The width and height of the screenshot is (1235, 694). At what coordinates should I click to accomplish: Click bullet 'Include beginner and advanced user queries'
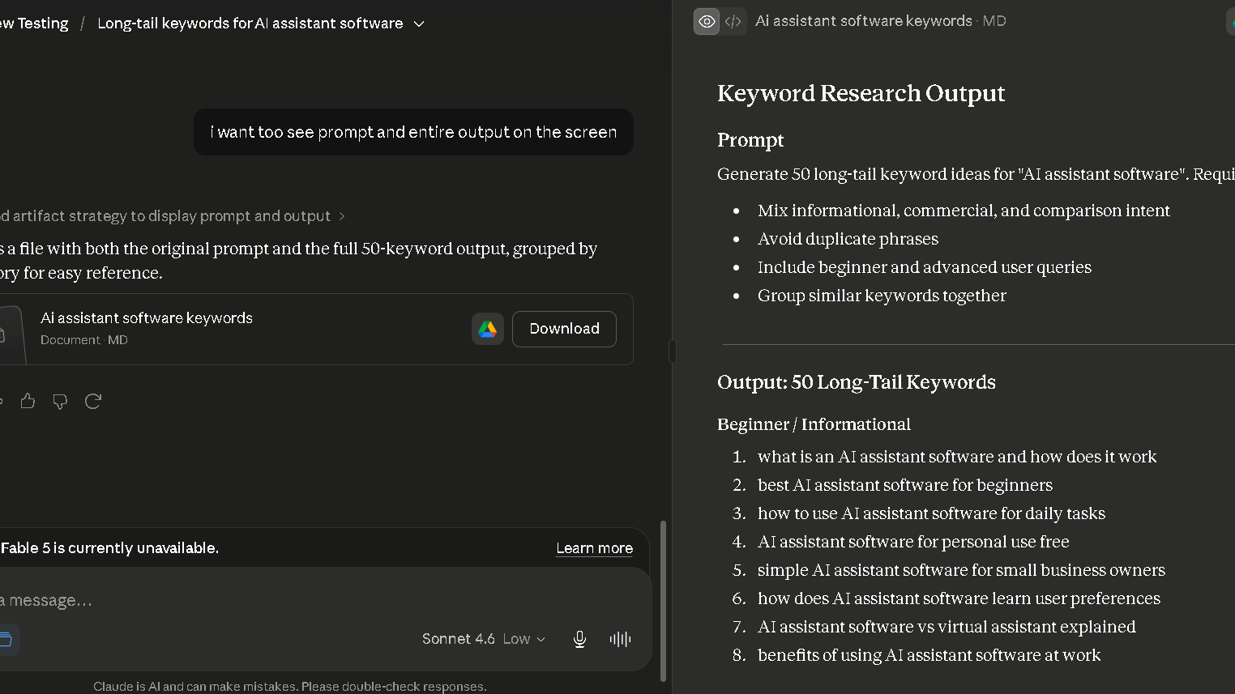click(x=925, y=267)
